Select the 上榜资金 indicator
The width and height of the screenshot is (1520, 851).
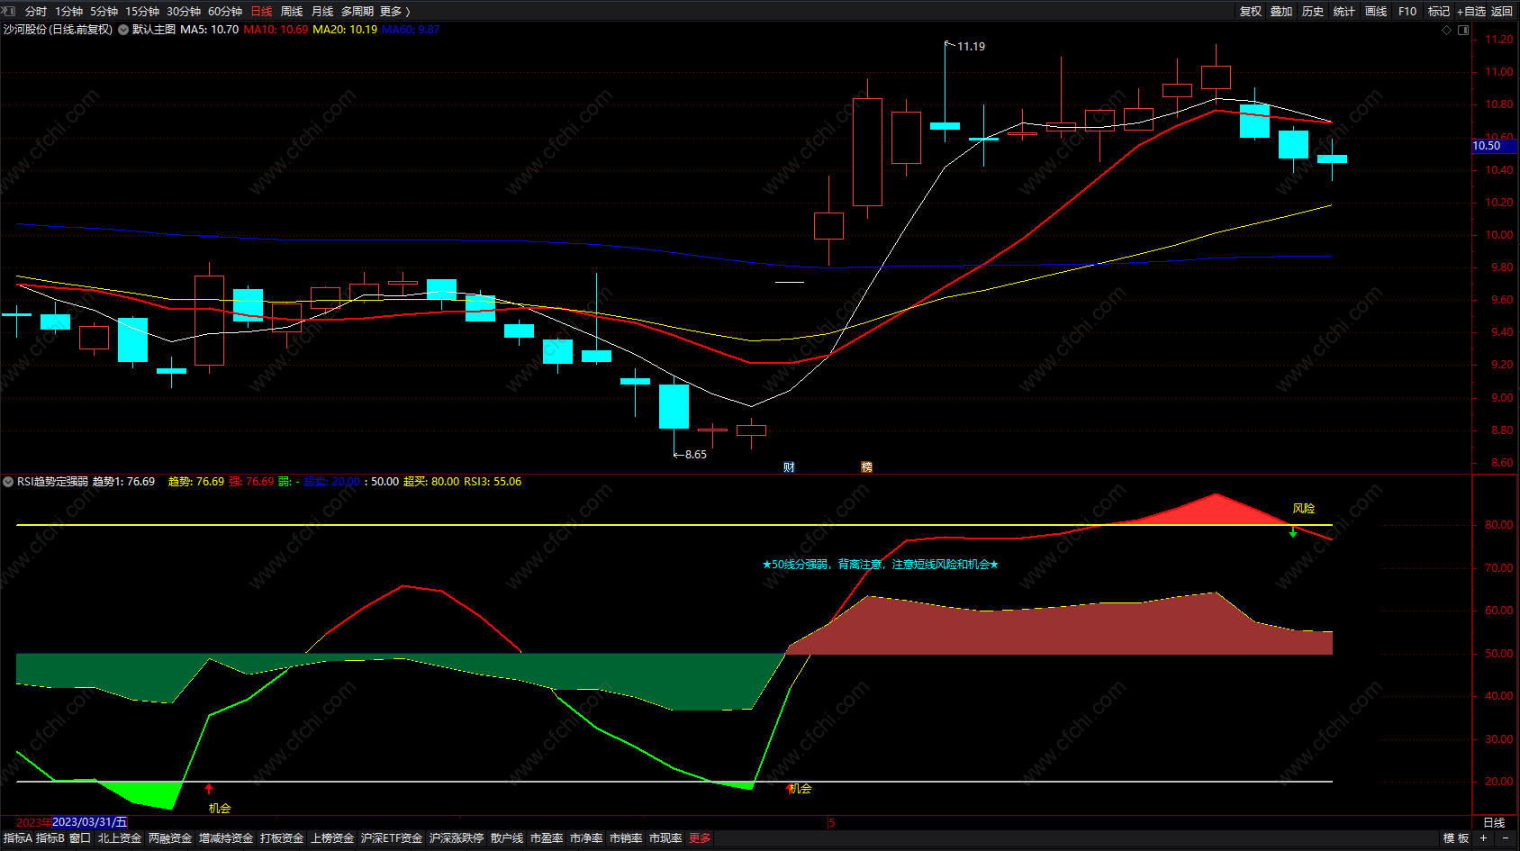[332, 838]
